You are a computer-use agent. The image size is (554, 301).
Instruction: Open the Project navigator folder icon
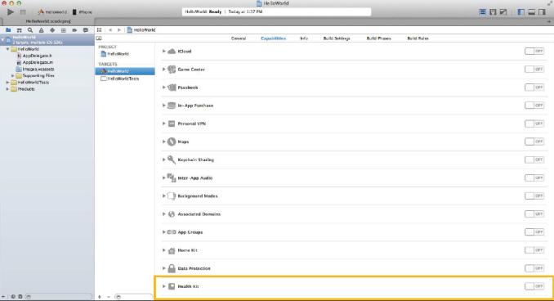8,30
